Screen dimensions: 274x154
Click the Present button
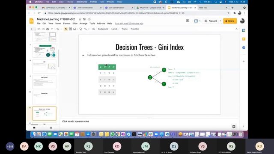point(211,21)
